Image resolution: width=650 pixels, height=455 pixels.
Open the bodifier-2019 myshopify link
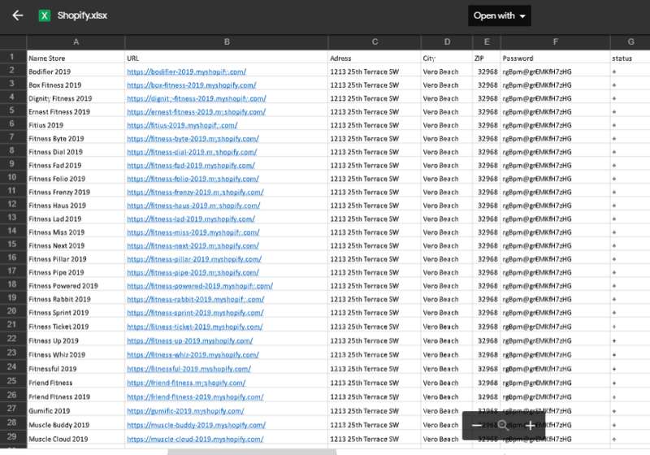[186, 71]
